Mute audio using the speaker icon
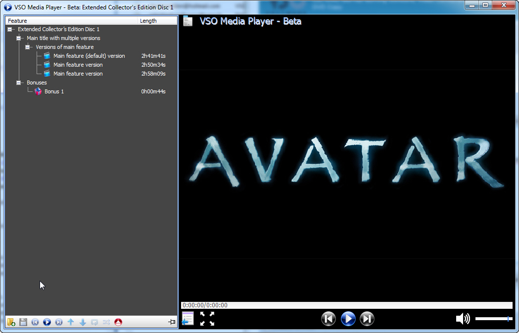Screen dimensions: 519x333 pos(463,319)
